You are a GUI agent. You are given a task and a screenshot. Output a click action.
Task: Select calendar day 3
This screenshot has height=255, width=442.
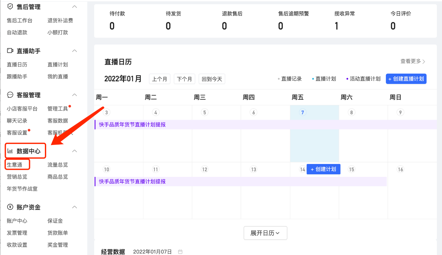pos(107,112)
